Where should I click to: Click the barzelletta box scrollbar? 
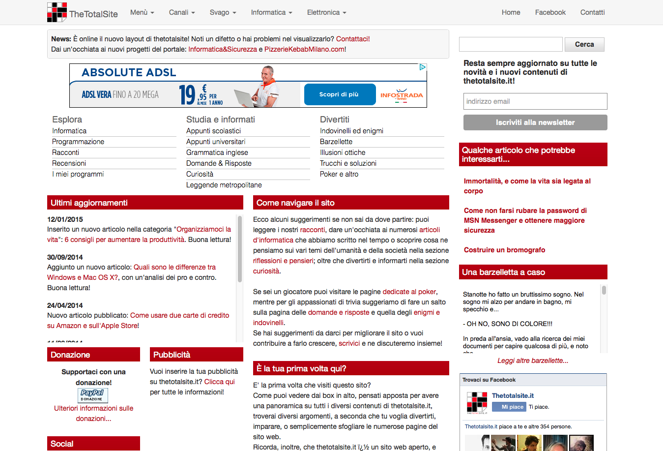[604, 290]
